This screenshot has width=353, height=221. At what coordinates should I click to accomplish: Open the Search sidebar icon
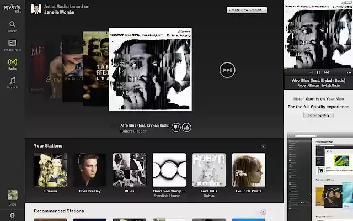pos(12,27)
